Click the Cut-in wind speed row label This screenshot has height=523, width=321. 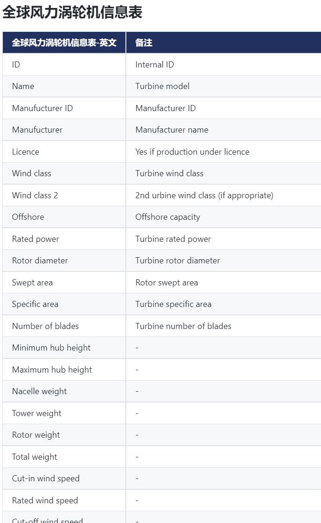coord(46,478)
